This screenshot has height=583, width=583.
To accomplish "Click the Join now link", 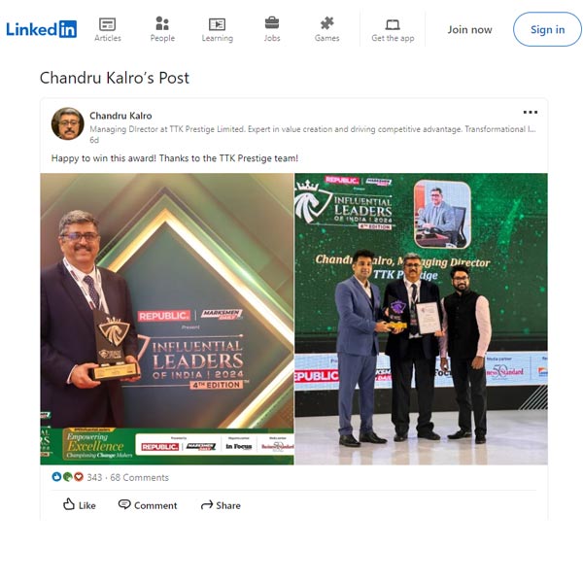I will pos(469,29).
